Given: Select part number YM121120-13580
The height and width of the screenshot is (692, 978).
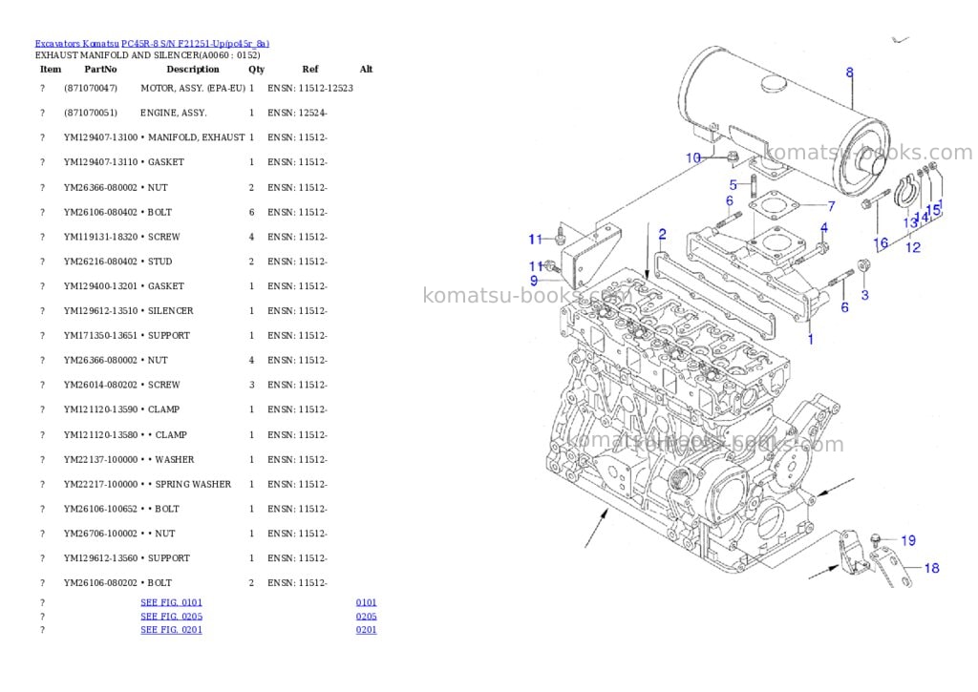Looking at the screenshot, I should click(100, 434).
